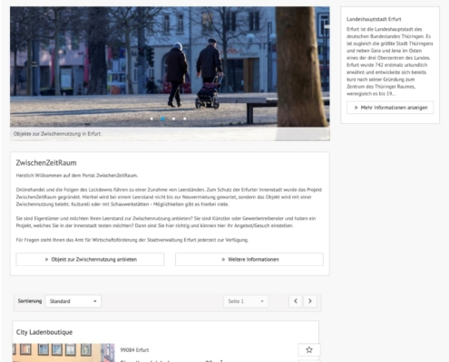The image size is (449, 362).
Task: Click the Erfurt street slideshow image
Action: (170, 67)
